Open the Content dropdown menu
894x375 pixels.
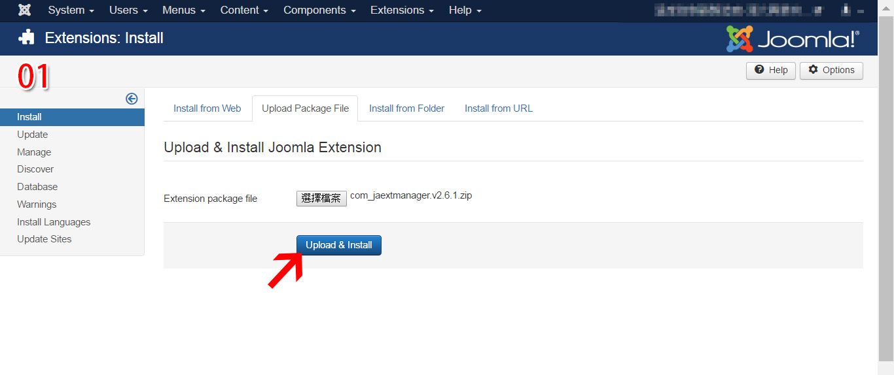[245, 10]
